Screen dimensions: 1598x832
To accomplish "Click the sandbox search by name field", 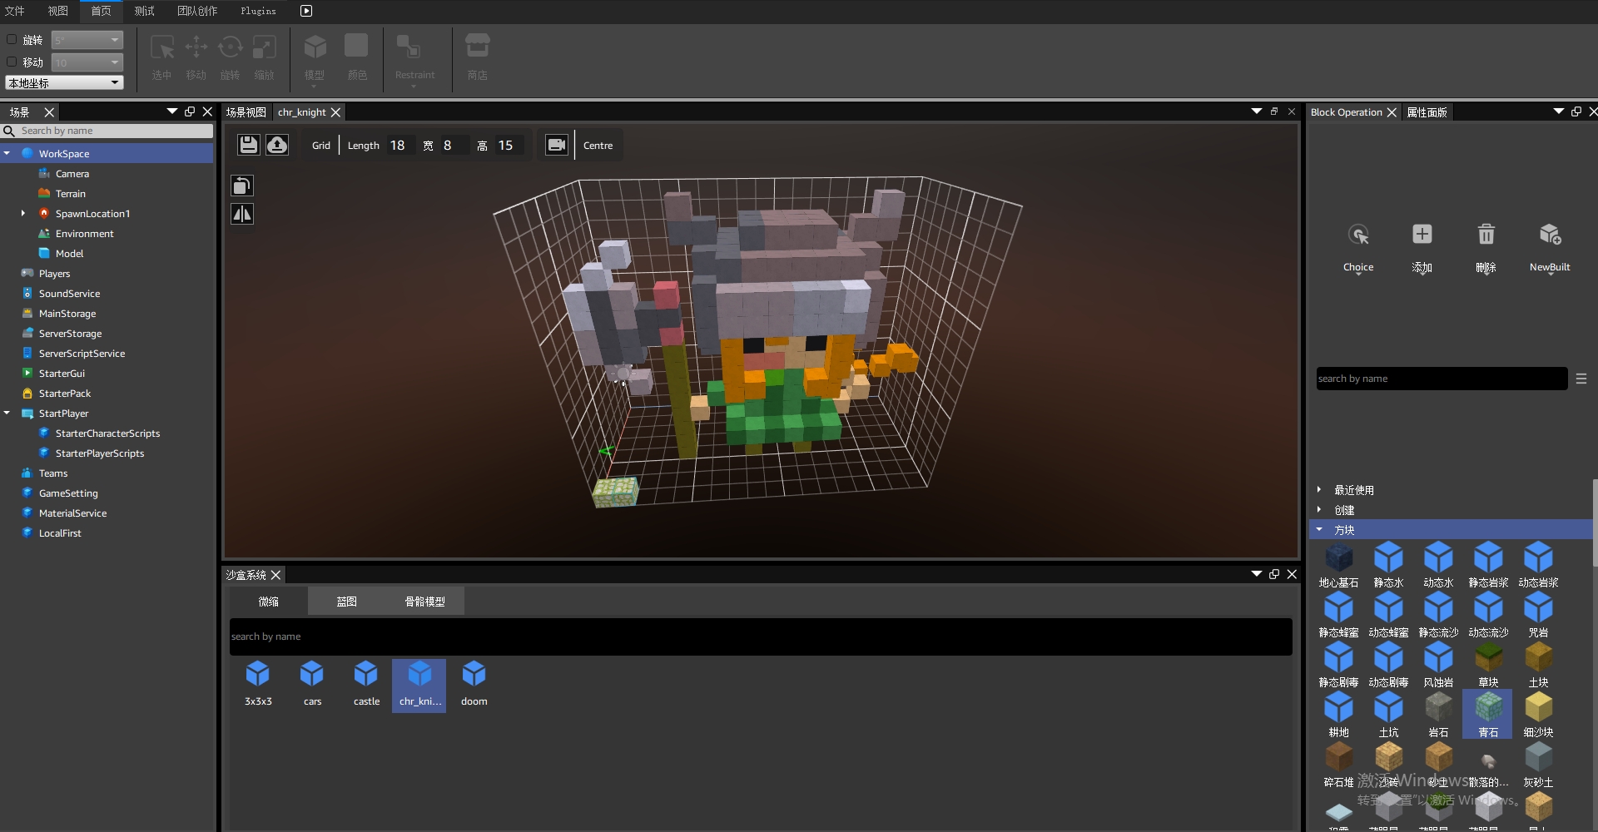I will coord(761,636).
